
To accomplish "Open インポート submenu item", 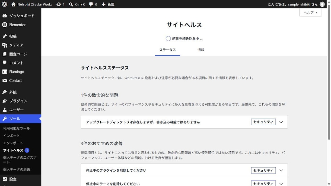I will (x=11, y=136).
